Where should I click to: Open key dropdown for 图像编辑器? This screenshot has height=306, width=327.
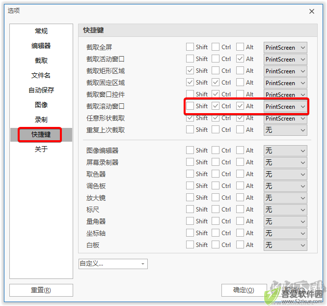(285, 151)
